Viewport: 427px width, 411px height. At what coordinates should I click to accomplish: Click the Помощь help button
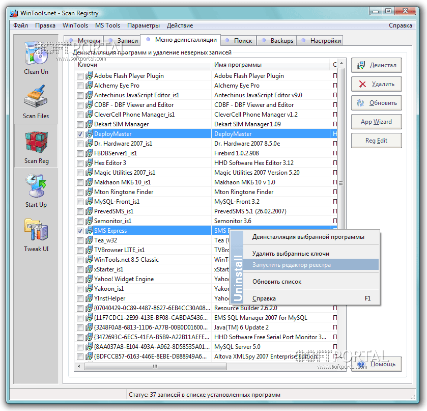point(376,364)
